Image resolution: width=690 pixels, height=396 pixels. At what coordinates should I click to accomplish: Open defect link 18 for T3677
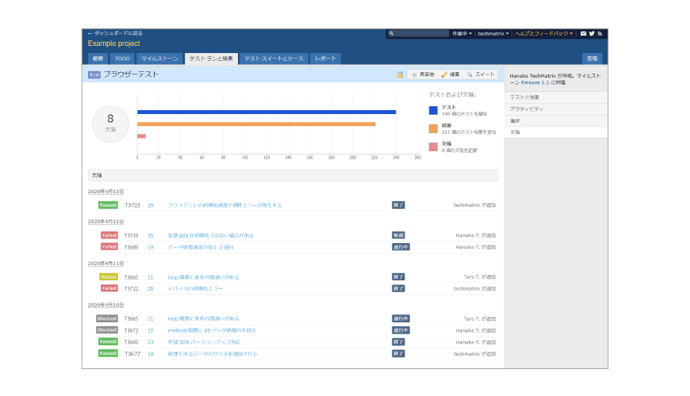pos(151,354)
